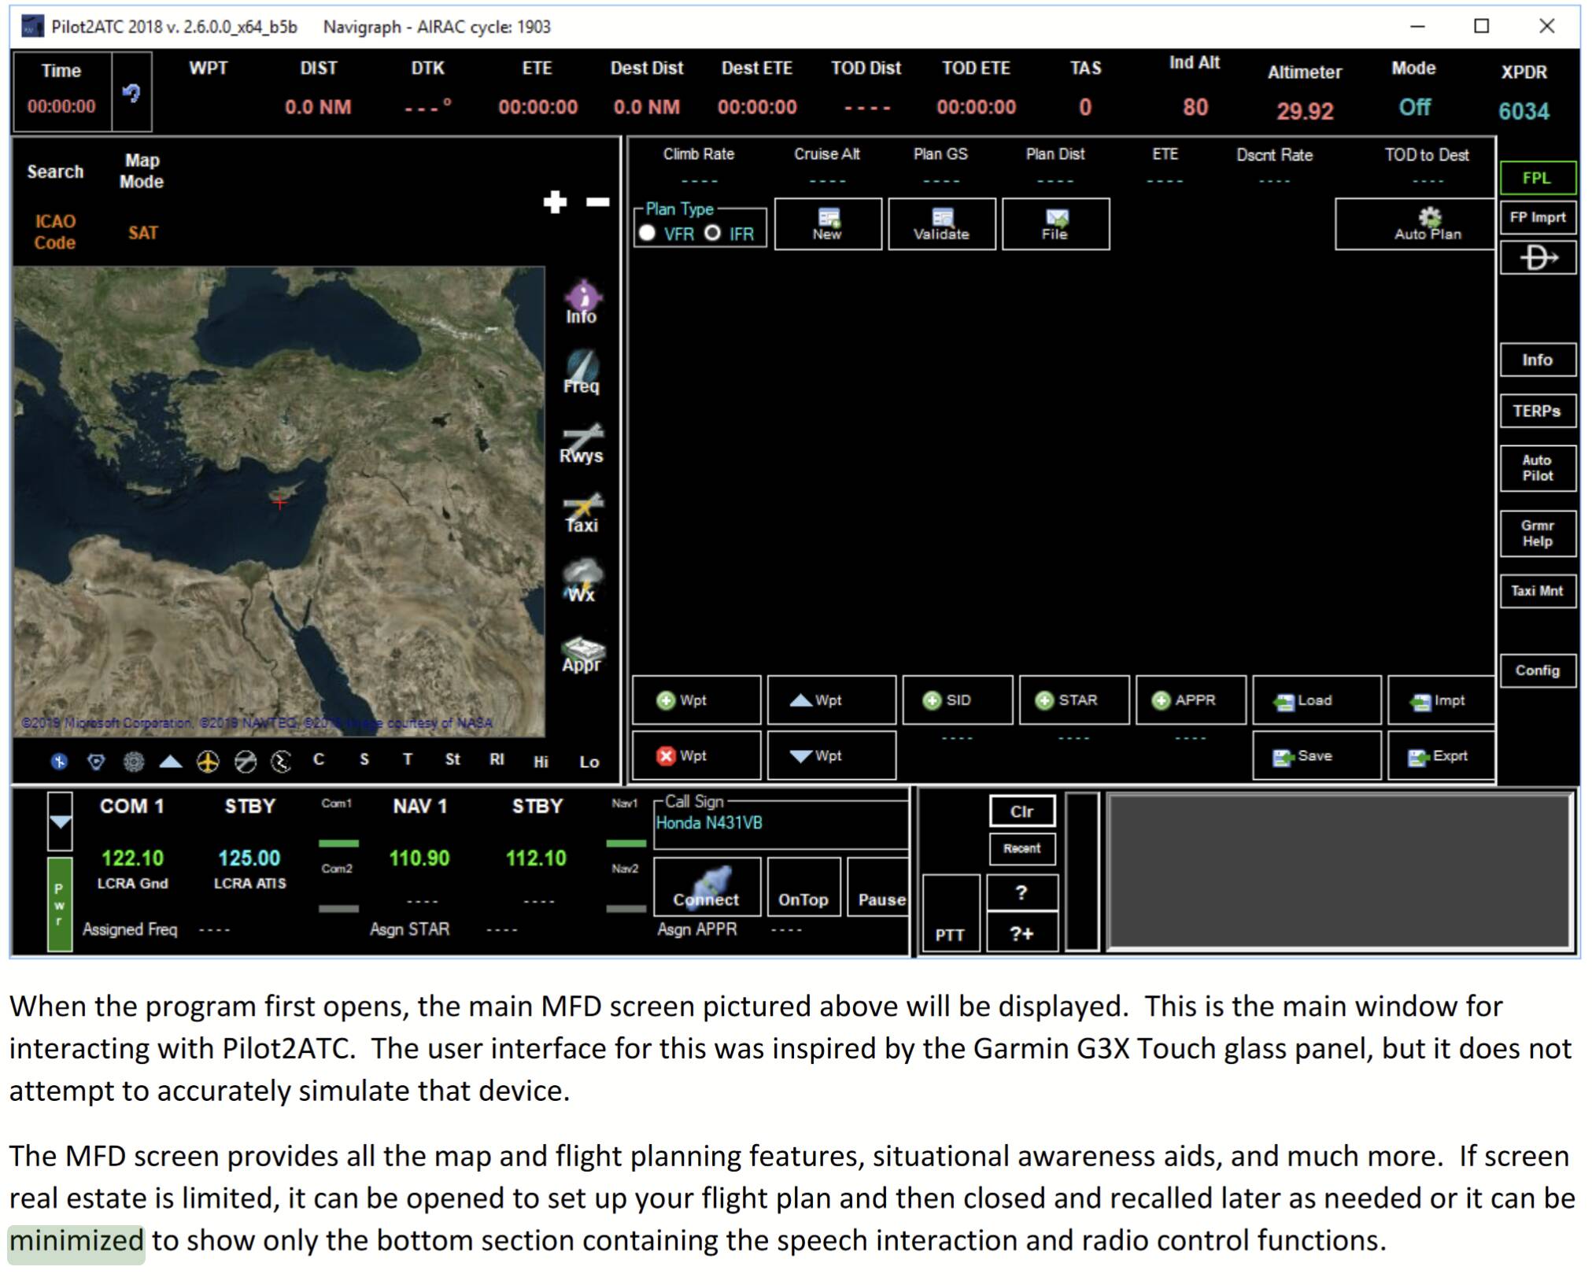Toggle the runway circle map icon

click(x=246, y=761)
